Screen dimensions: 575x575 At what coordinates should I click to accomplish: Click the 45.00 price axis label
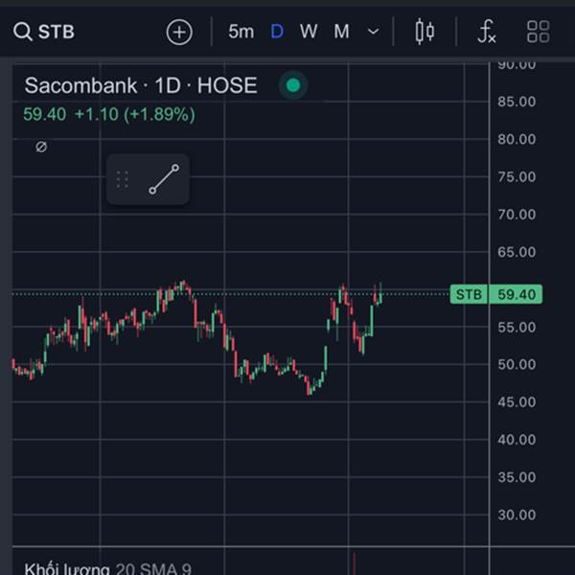tap(517, 402)
